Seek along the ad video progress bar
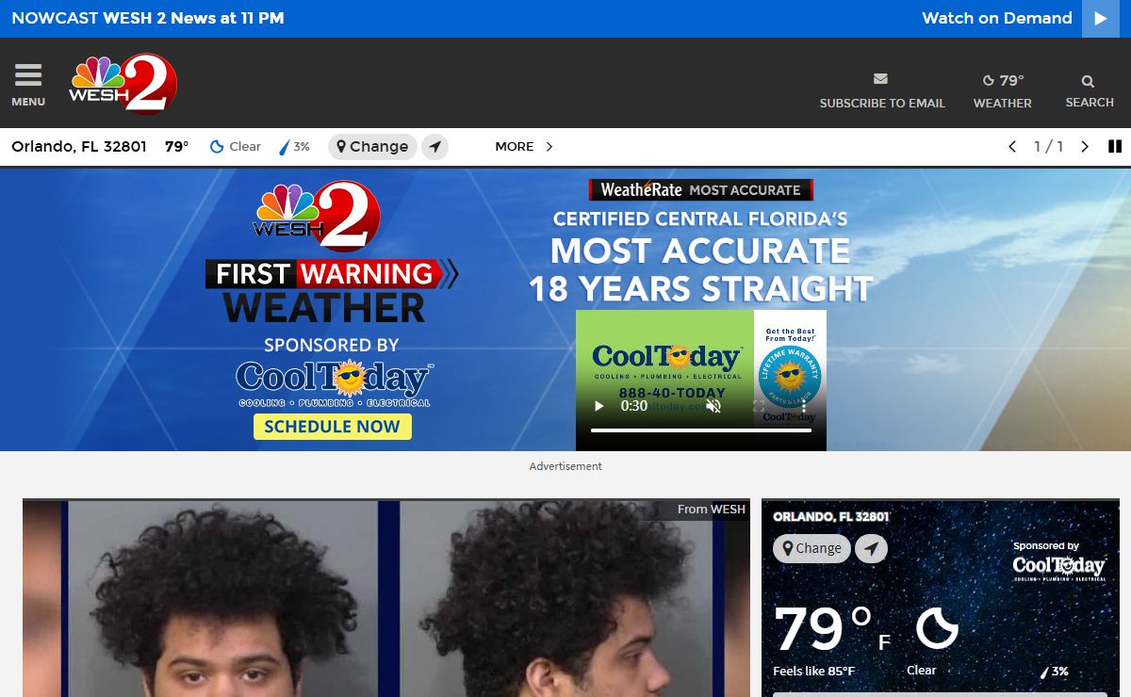This screenshot has height=697, width=1131. click(x=701, y=430)
